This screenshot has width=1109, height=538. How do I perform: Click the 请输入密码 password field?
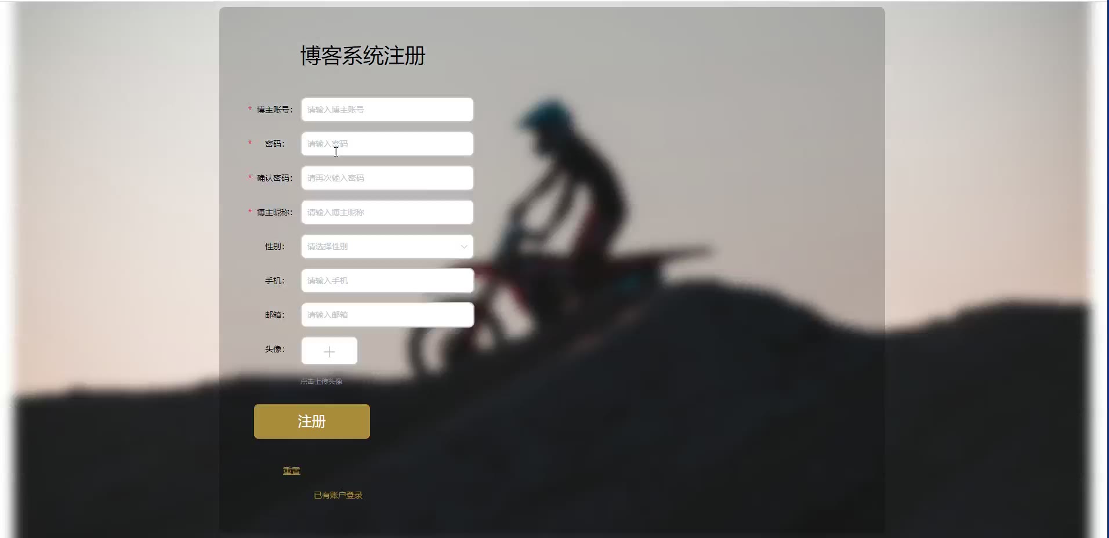pyautogui.click(x=387, y=144)
